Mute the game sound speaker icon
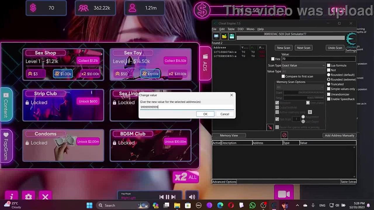This screenshot has height=210, width=374. point(192,197)
